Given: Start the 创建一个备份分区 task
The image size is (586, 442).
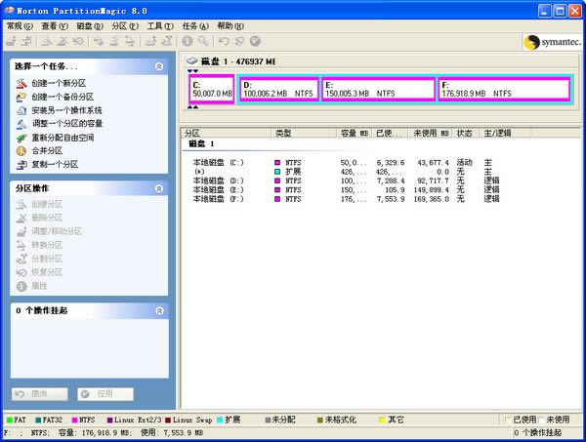Looking at the screenshot, I should (55, 97).
